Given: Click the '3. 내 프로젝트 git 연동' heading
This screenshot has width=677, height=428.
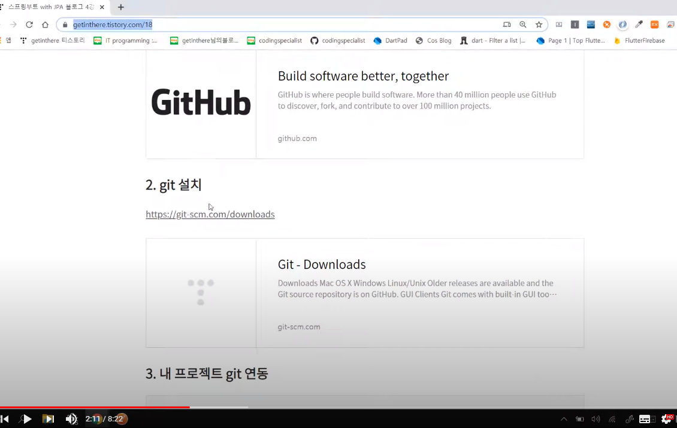Looking at the screenshot, I should [207, 373].
